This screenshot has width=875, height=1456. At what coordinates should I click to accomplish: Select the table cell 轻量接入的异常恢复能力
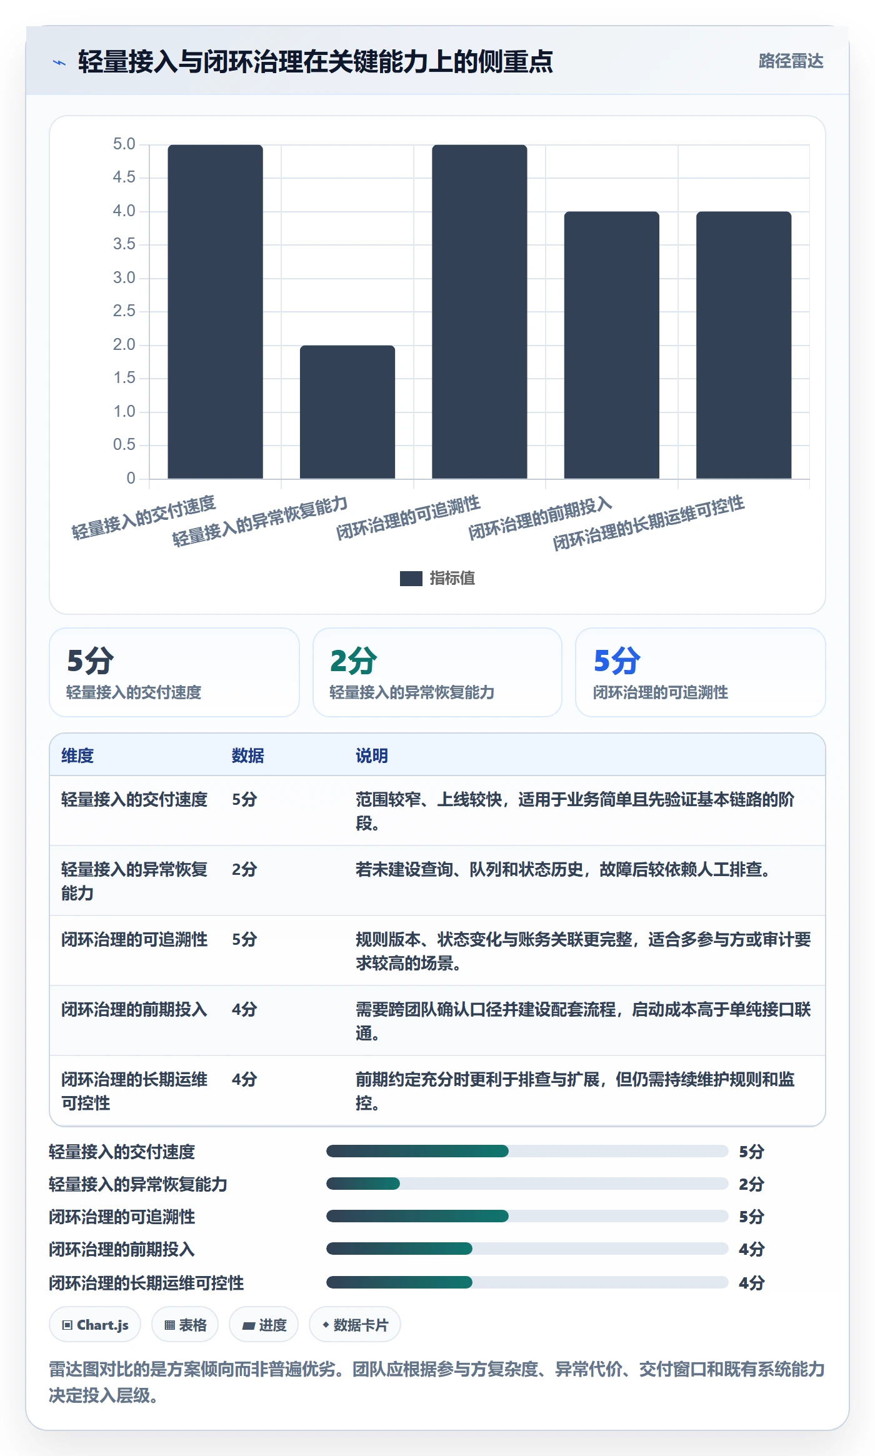(x=134, y=881)
